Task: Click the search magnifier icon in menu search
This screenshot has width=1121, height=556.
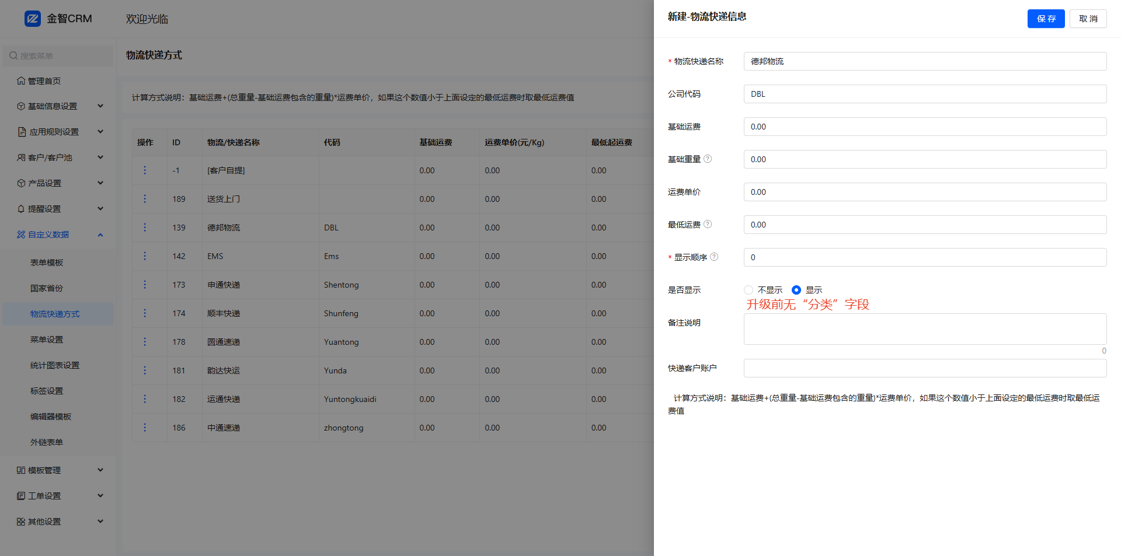Action: tap(13, 56)
